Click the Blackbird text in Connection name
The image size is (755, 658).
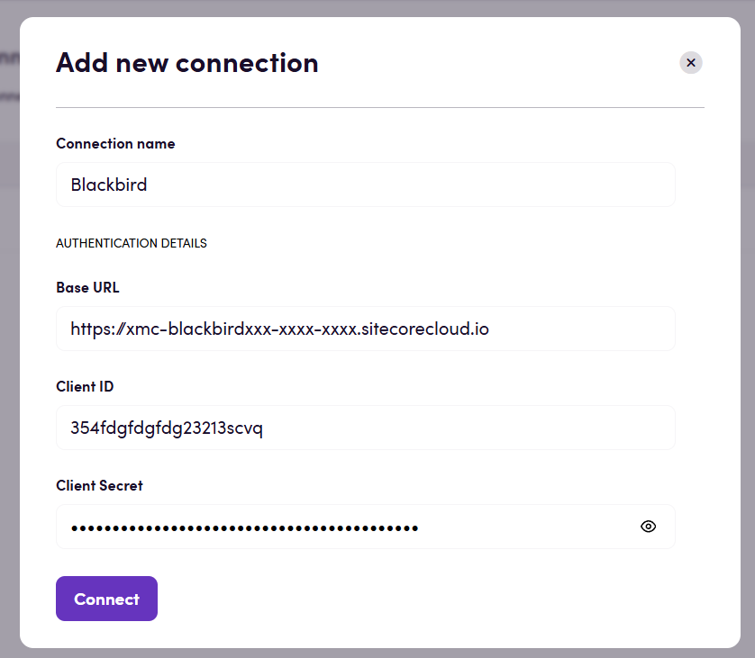(109, 185)
